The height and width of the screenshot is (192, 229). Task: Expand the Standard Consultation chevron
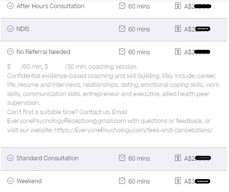[10, 158]
